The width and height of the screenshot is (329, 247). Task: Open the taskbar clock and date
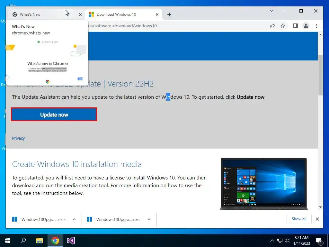pyautogui.click(x=301, y=241)
